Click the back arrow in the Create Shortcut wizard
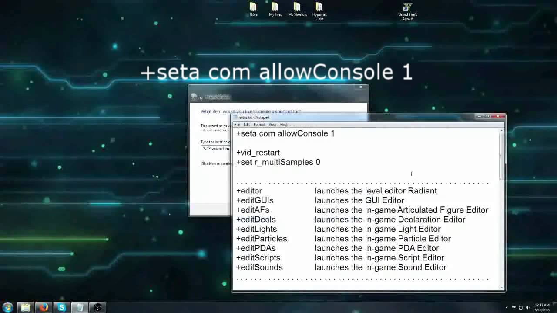This screenshot has height=313, width=557. 194,97
